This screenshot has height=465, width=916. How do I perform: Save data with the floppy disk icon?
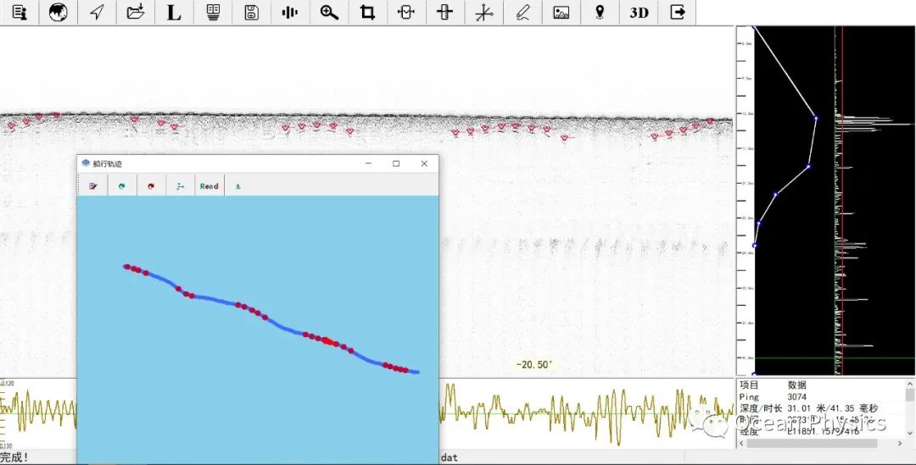(251, 13)
